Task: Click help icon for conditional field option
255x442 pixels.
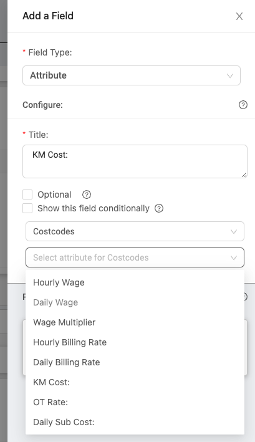Action: (159, 208)
